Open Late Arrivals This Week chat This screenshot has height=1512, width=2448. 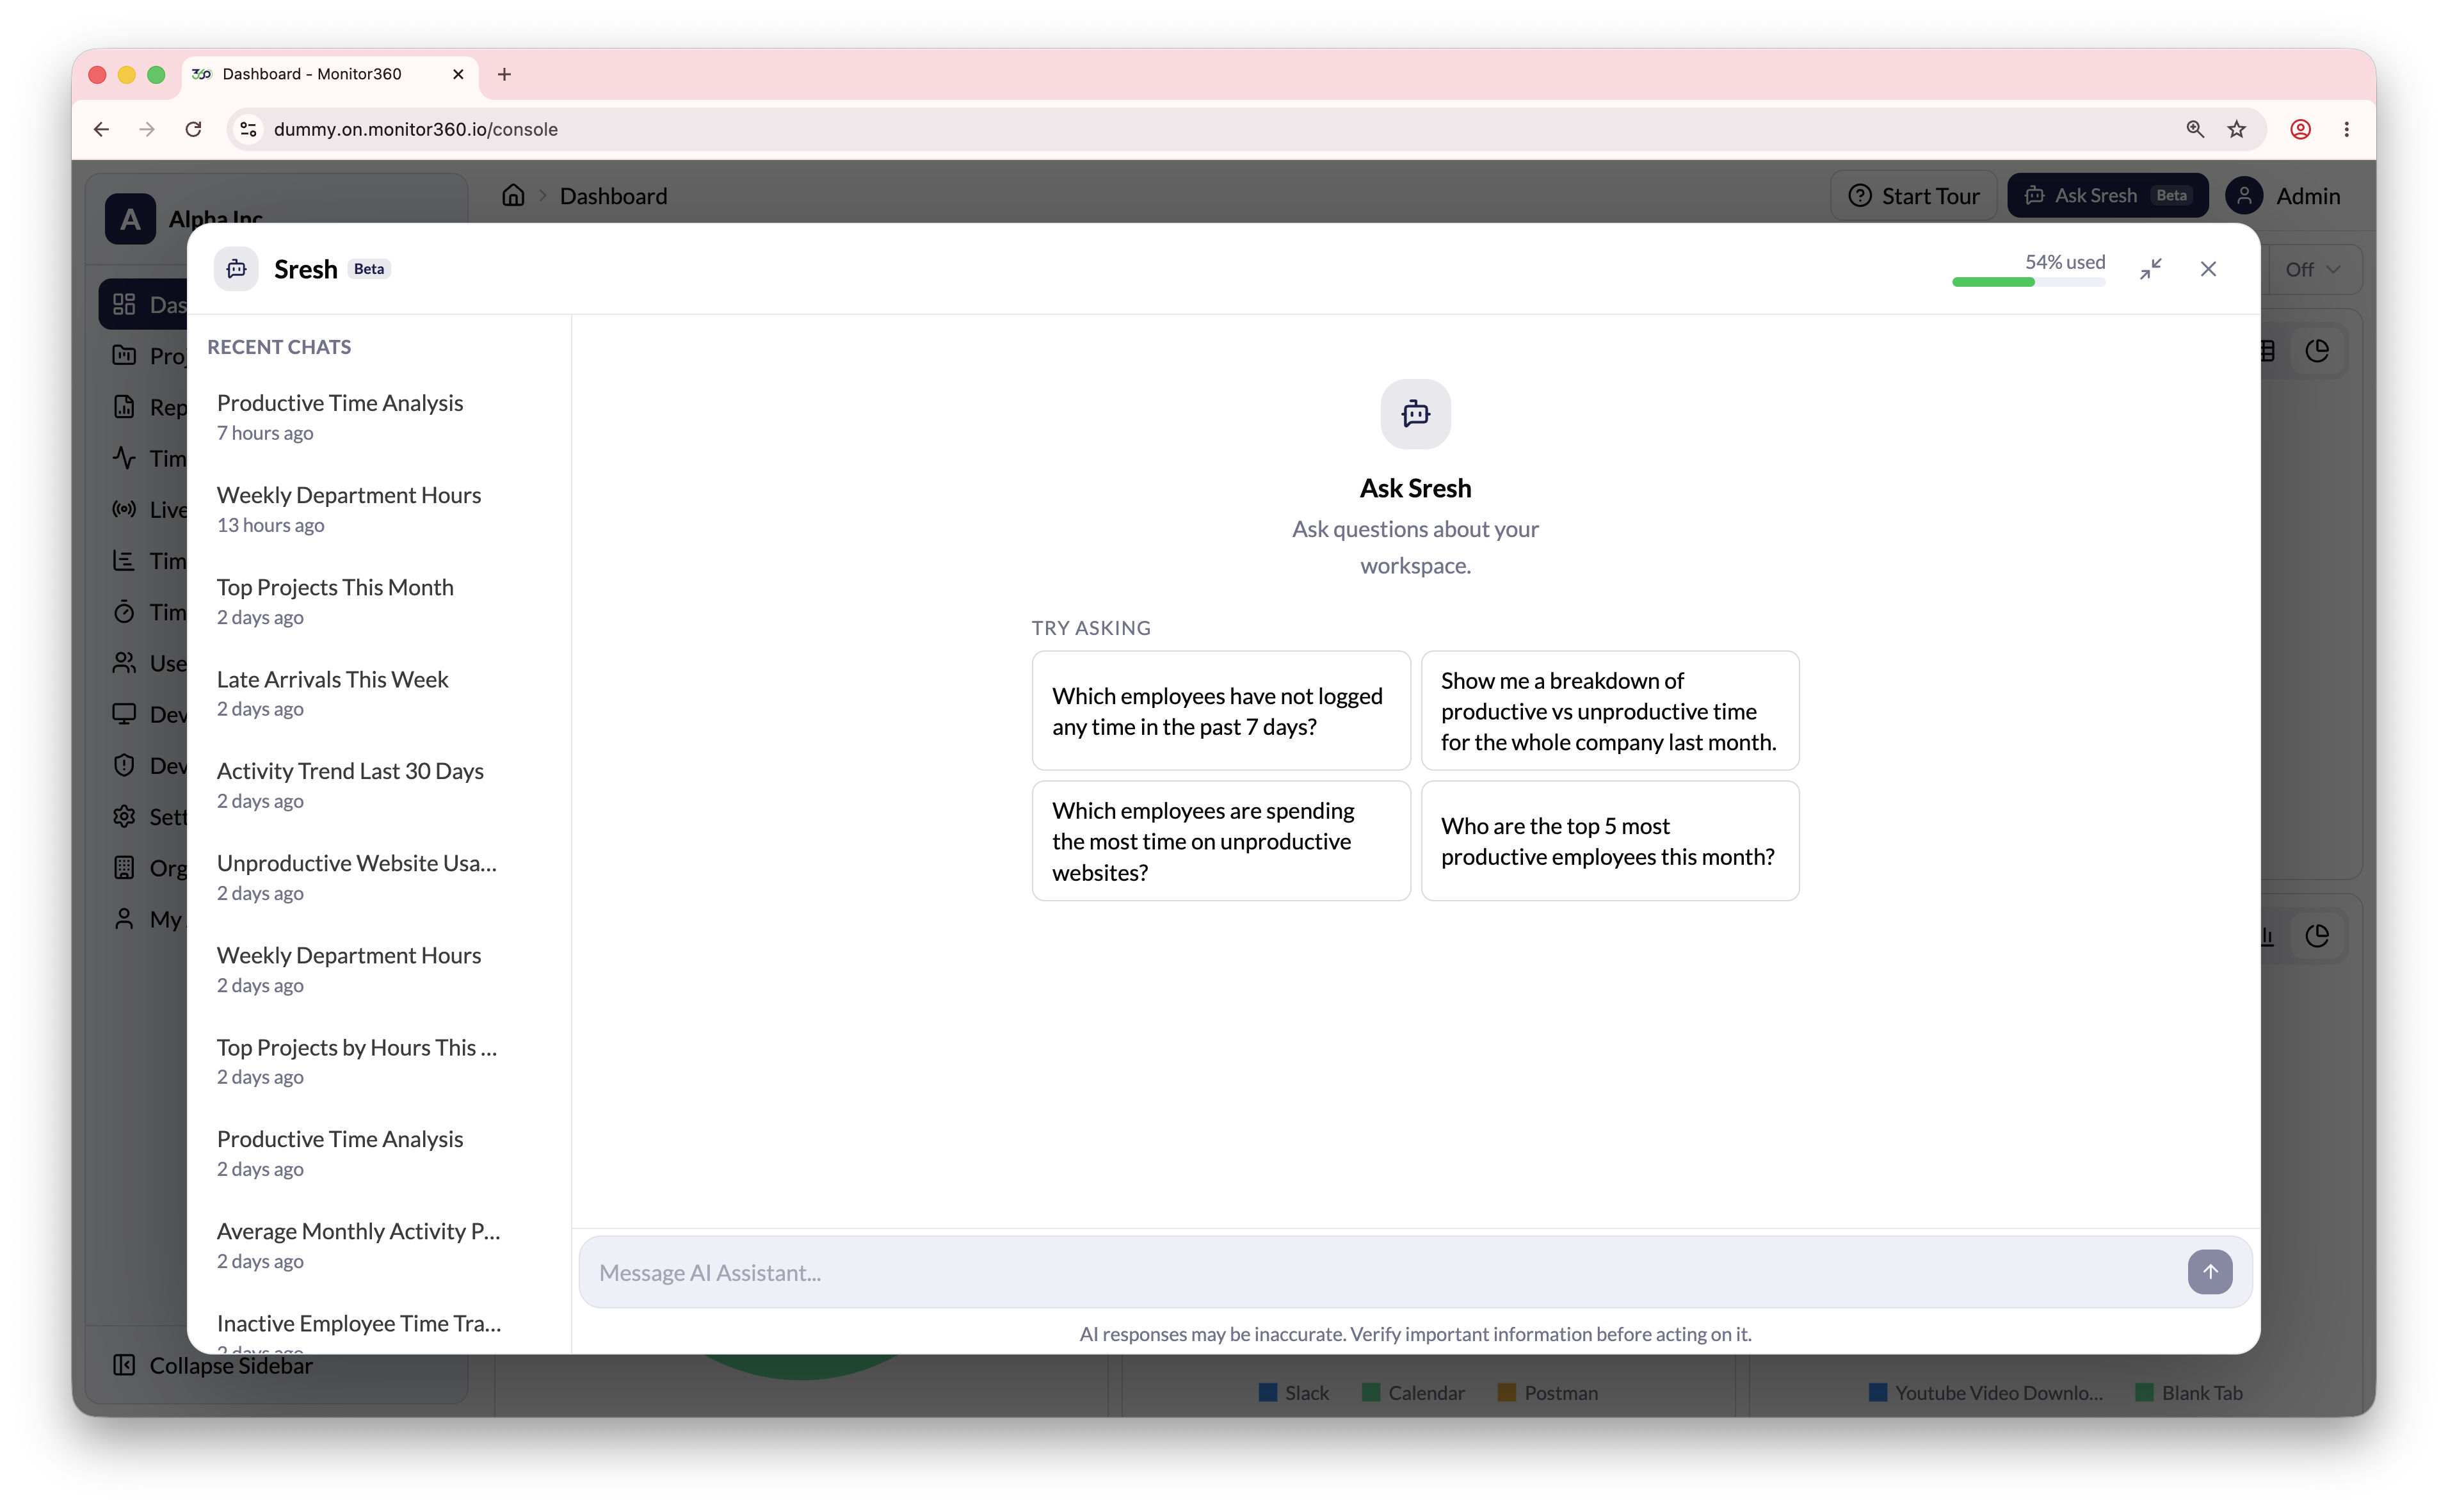(x=378, y=693)
